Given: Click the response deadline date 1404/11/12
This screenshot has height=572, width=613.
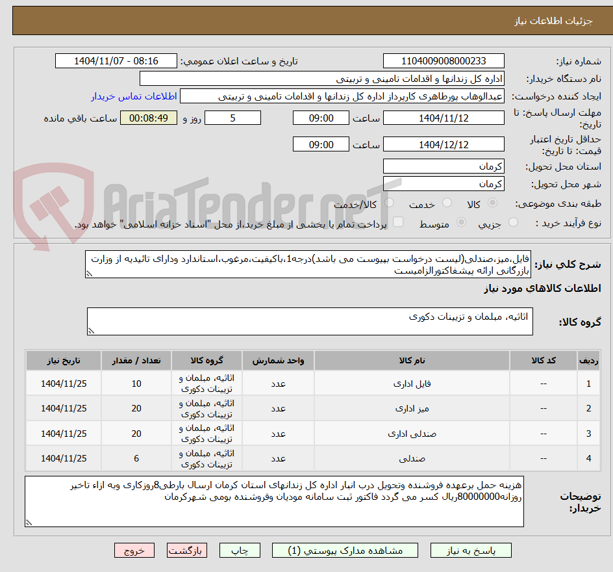Looking at the screenshot, I should point(444,118).
